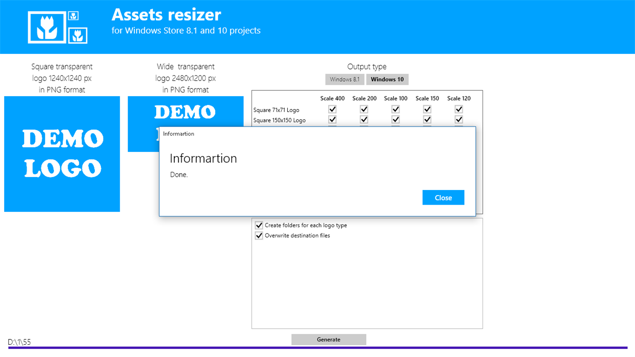Click the Assets resizer heading
The image size is (635, 357).
[x=166, y=15]
